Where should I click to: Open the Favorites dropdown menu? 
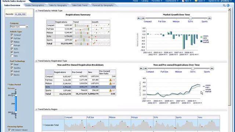pyautogui.click(x=157, y=1)
